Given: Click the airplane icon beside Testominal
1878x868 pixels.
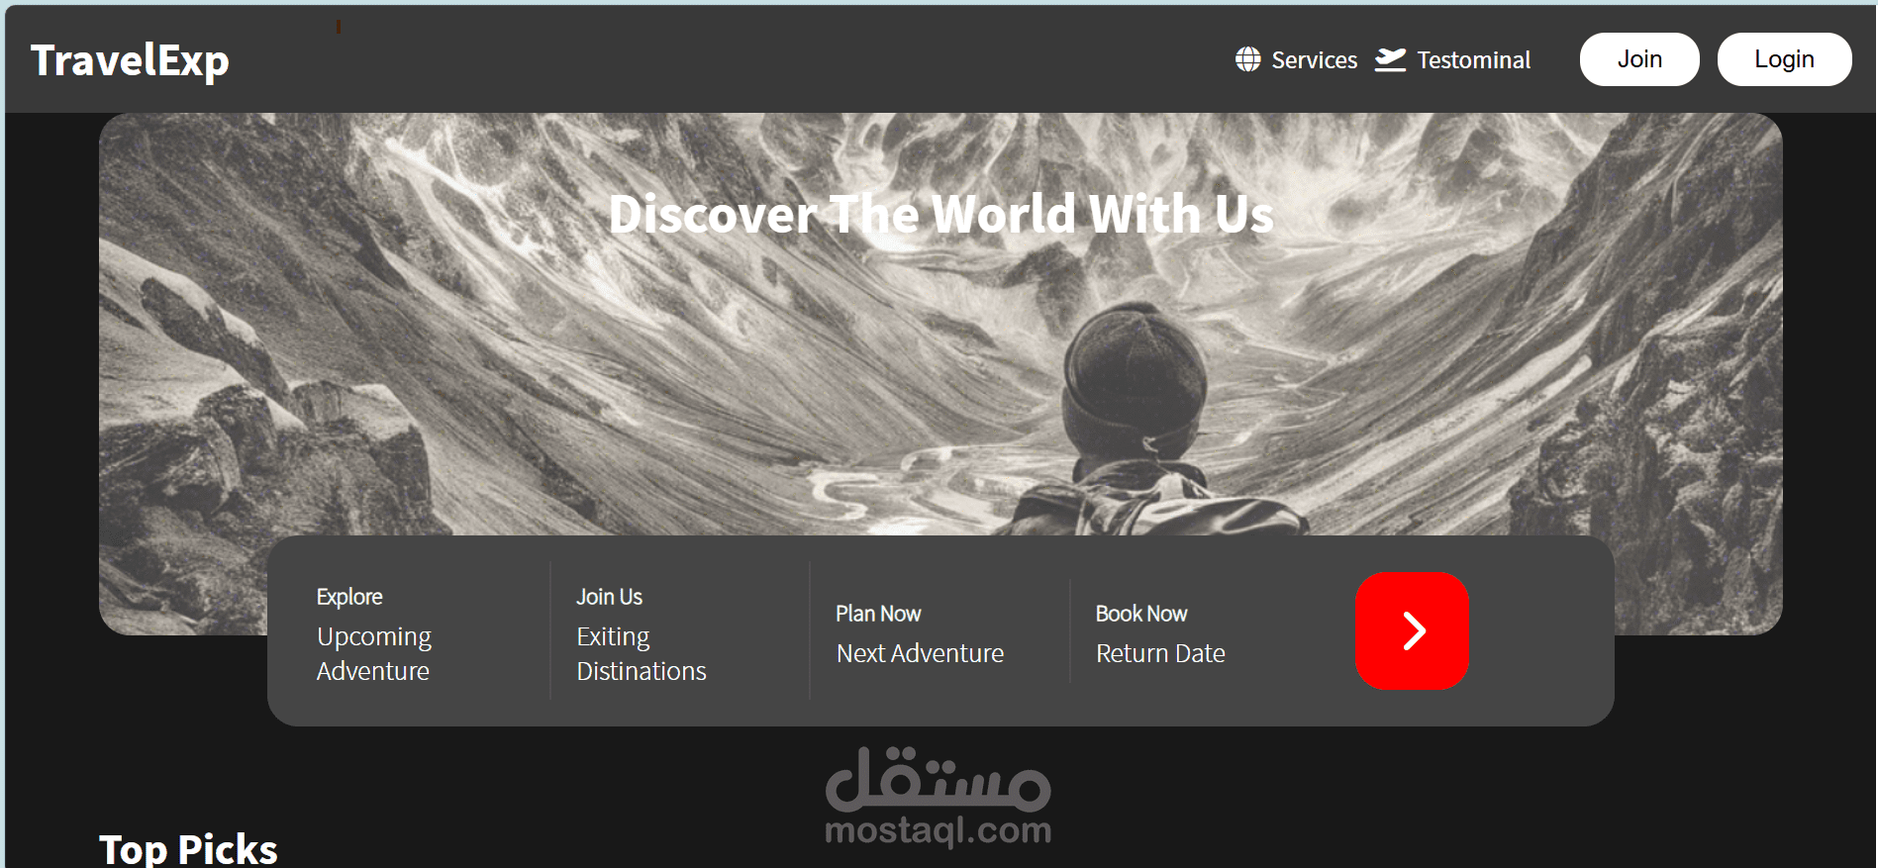Looking at the screenshot, I should click(x=1390, y=59).
